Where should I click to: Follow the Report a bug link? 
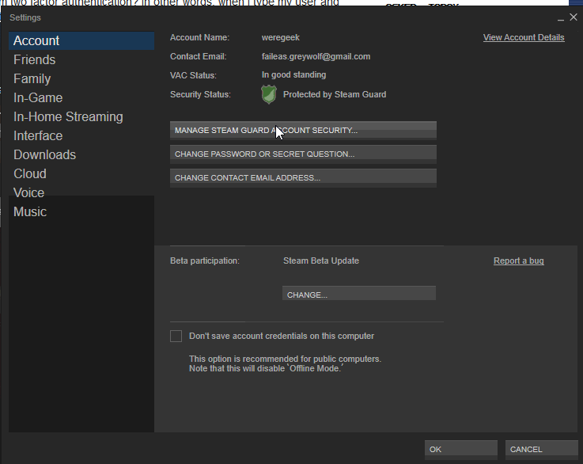[x=519, y=261]
